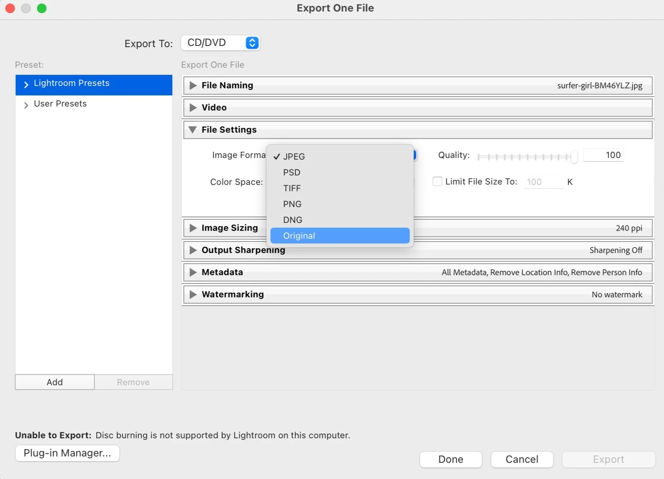The height and width of the screenshot is (479, 664).
Task: Expand the Output Sharpening section
Action: pos(193,250)
